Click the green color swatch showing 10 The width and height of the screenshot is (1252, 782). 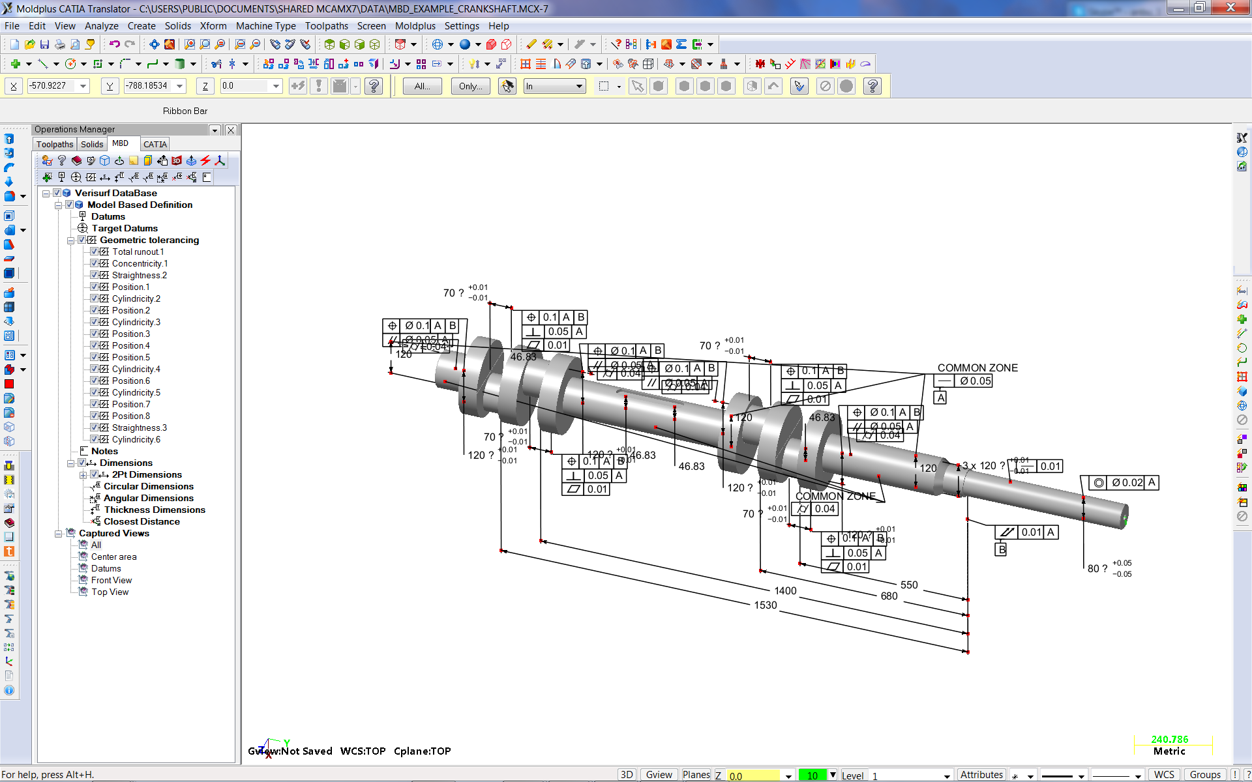[x=812, y=775]
